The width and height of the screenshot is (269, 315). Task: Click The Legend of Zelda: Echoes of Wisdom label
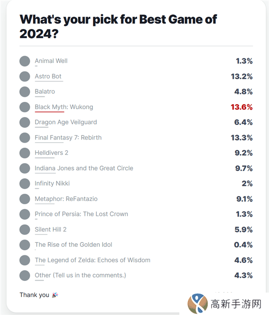tap(92, 260)
